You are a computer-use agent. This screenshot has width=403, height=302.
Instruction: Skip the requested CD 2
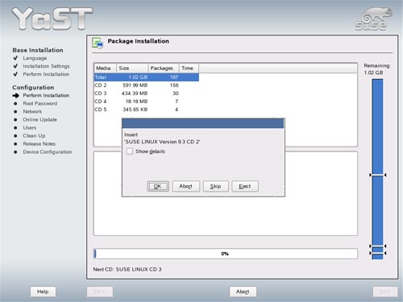215,186
